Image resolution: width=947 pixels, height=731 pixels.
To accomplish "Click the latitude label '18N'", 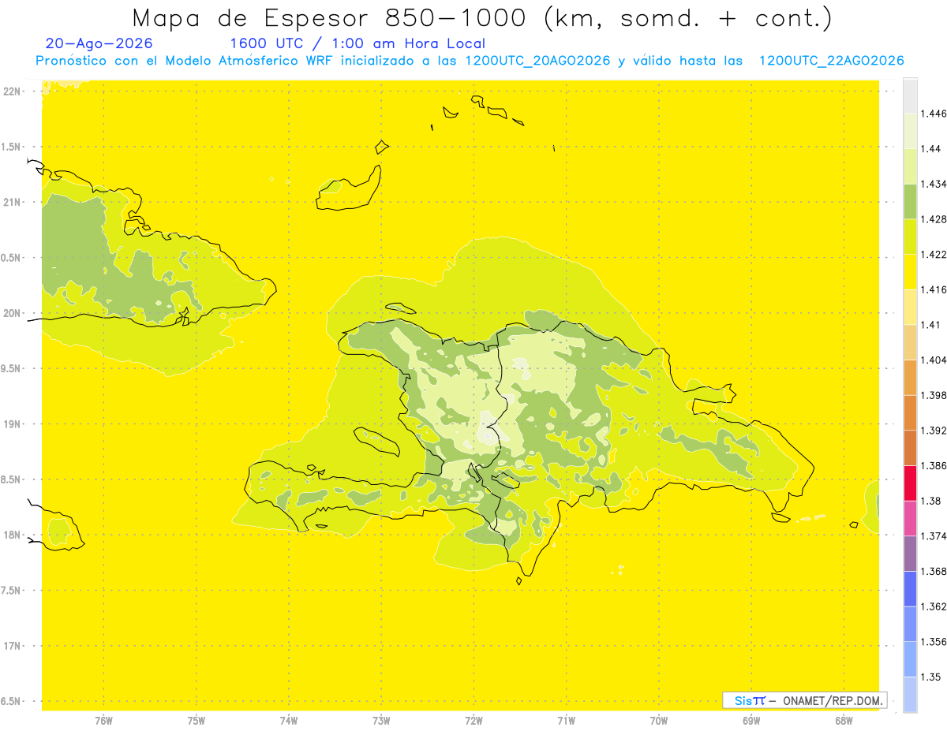I will pos(13,535).
